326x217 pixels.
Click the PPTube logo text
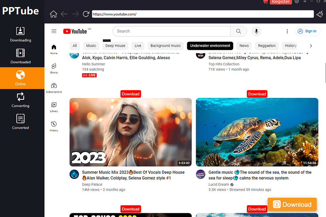point(20,11)
